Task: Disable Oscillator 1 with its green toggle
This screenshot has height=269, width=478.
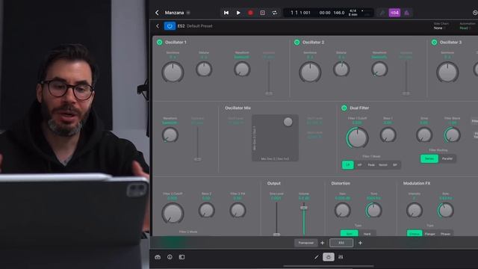Action: [x=159, y=42]
